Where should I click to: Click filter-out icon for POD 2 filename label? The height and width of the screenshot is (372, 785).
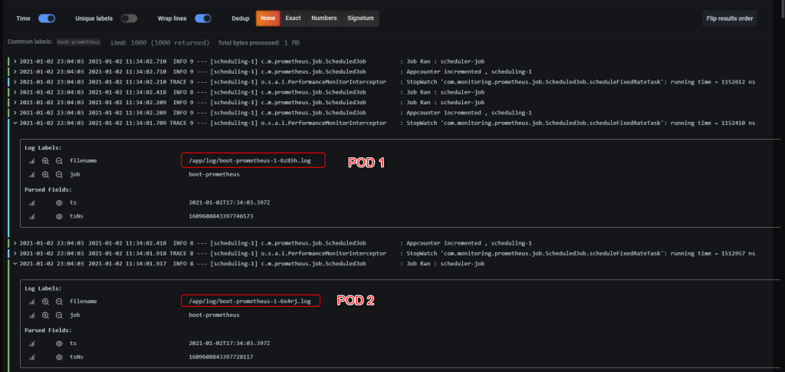tap(59, 301)
